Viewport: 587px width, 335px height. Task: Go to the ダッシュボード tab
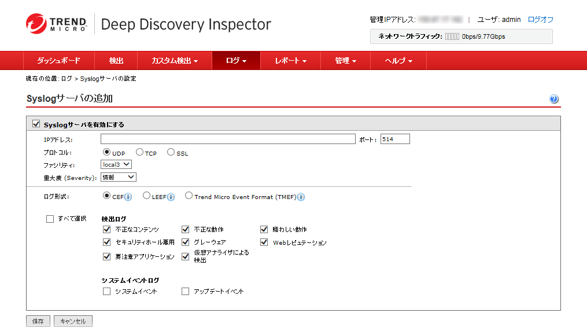(59, 61)
